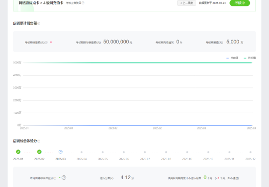Click the 上一周期 previous period button
The width and height of the screenshot is (269, 187).
tap(186, 3)
